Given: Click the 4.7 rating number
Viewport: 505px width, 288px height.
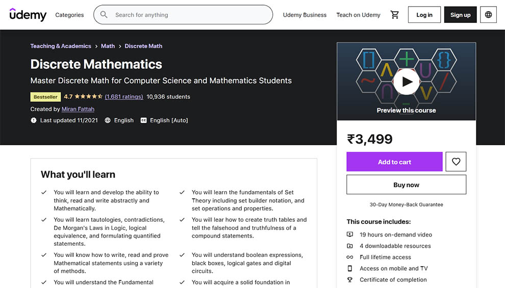Looking at the screenshot, I should pyautogui.click(x=68, y=96).
